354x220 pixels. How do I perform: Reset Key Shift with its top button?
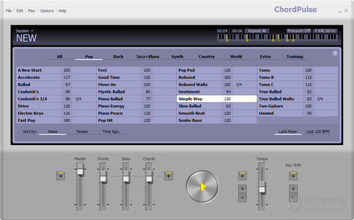[293, 176]
